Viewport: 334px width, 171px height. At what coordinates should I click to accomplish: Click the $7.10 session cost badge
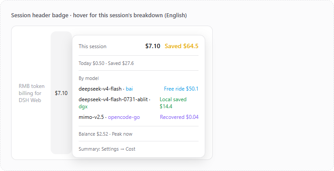click(61, 93)
